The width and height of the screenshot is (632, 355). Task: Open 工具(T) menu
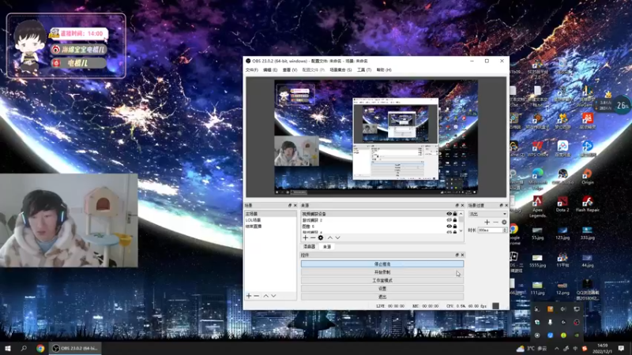(364, 70)
